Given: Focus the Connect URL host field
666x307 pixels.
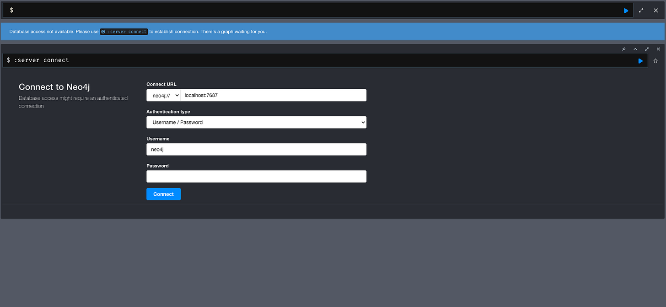Looking at the screenshot, I should 273,95.
